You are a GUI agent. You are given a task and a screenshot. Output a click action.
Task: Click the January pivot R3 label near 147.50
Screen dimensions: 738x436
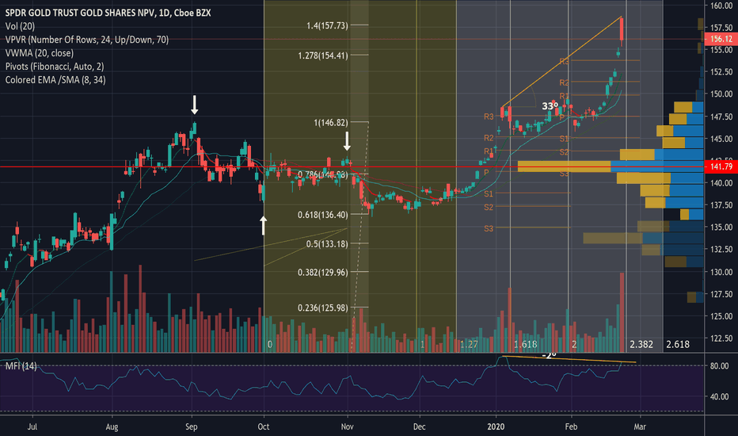(489, 117)
